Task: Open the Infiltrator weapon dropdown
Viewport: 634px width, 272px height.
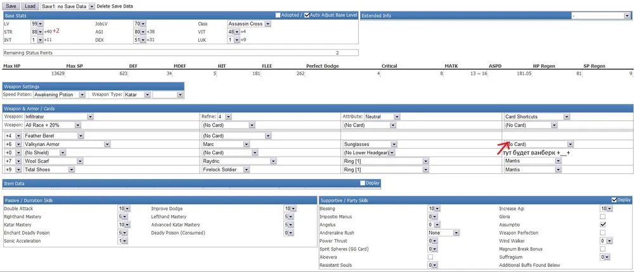Action: (59, 116)
